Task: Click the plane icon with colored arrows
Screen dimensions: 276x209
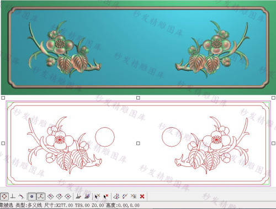Action: (87, 196)
